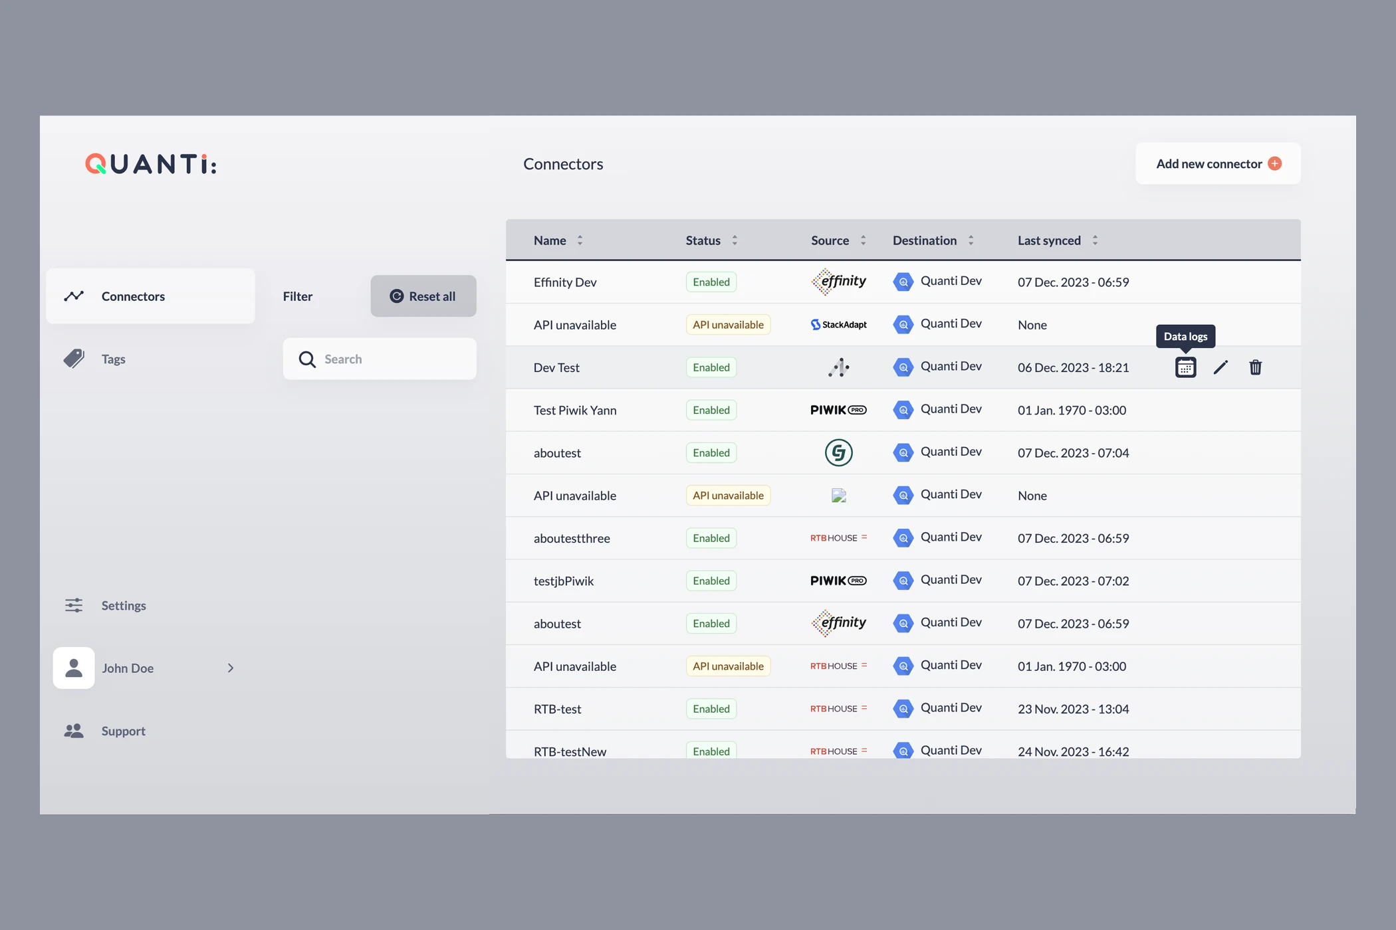Sort table by Last synced arrows
Viewport: 1396px width, 930px height.
pyautogui.click(x=1095, y=240)
